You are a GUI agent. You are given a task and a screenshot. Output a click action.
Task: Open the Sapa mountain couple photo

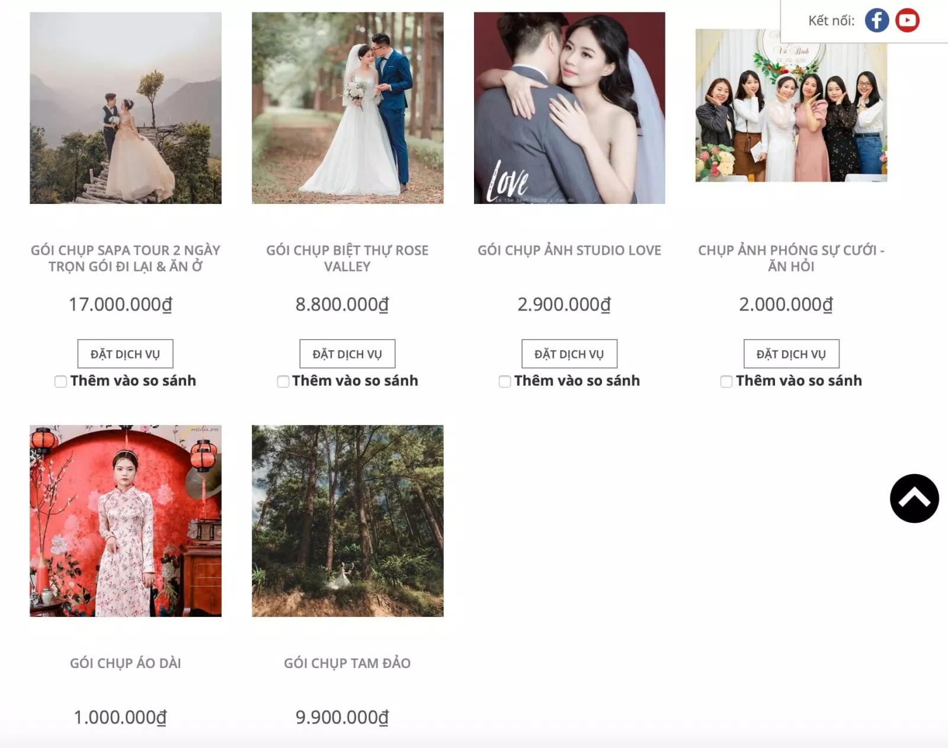coord(126,108)
